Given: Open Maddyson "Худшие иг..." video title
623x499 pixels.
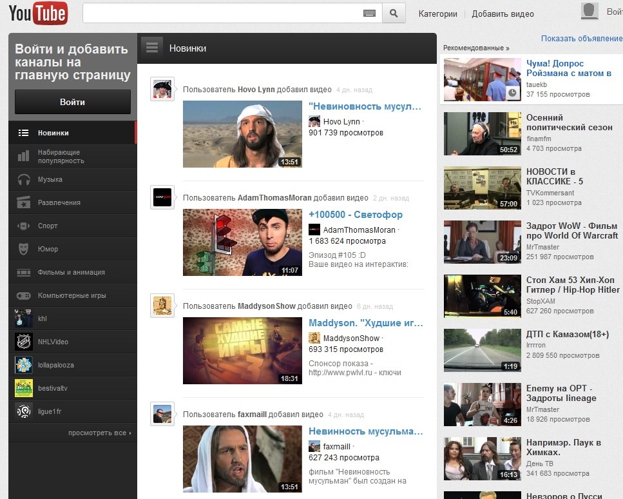Looking at the screenshot, I should pyautogui.click(x=365, y=322).
